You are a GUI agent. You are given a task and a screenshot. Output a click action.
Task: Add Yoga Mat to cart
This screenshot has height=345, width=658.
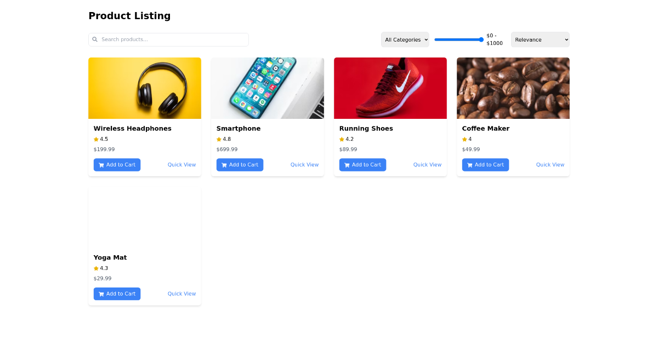117,294
